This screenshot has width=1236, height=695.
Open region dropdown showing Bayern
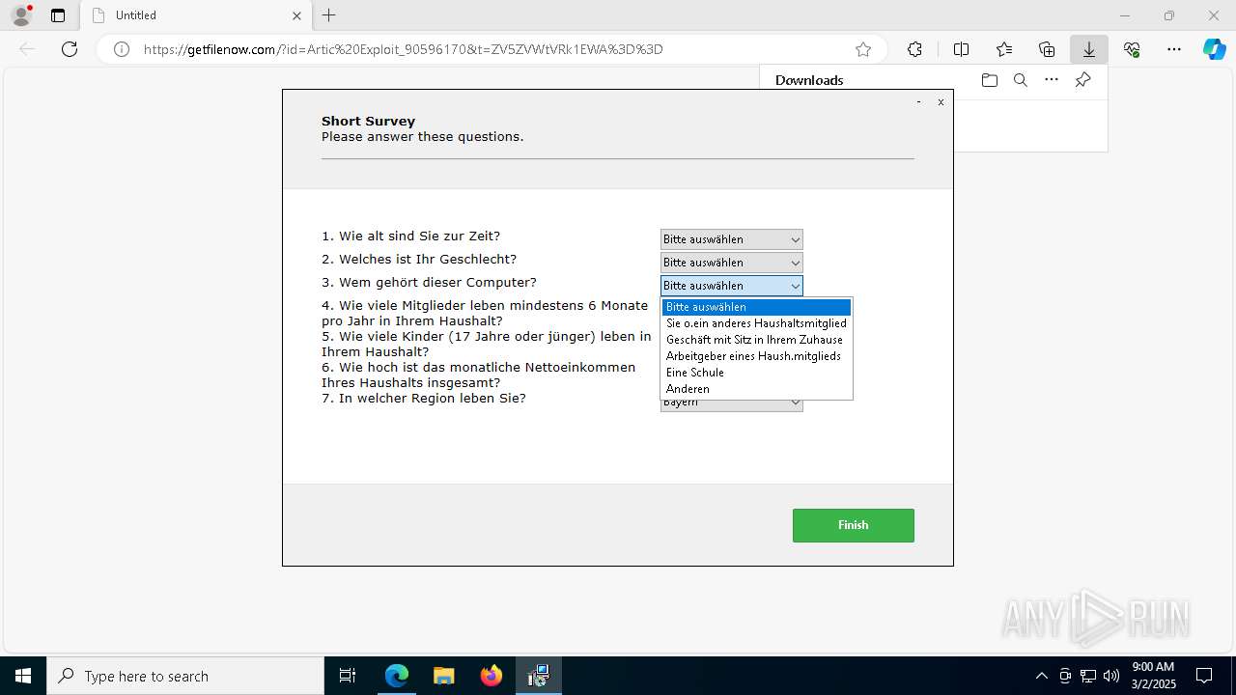731,404
